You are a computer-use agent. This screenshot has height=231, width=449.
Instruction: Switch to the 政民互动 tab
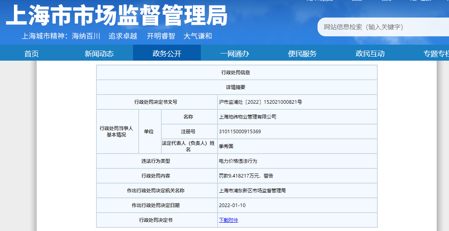click(370, 53)
